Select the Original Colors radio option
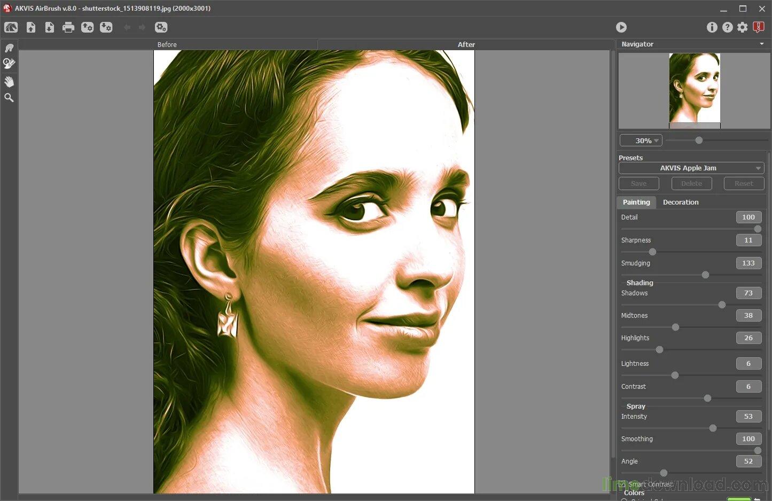The width and height of the screenshot is (772, 501). (624, 499)
